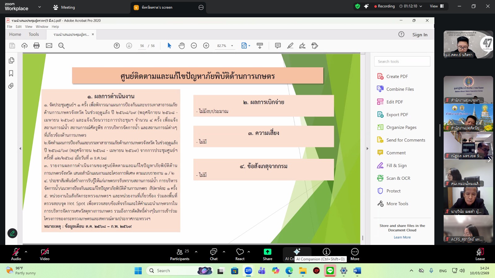
Task: Click the Print icon
Action: coord(37,45)
